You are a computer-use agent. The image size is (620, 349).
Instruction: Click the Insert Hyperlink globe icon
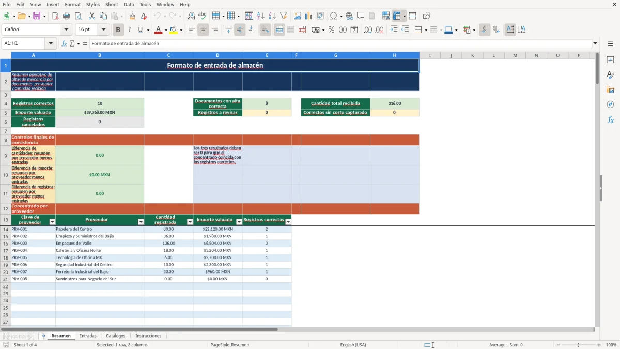(x=349, y=16)
